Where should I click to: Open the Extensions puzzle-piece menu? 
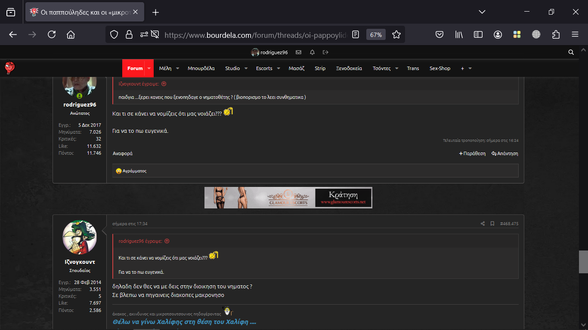(x=556, y=34)
